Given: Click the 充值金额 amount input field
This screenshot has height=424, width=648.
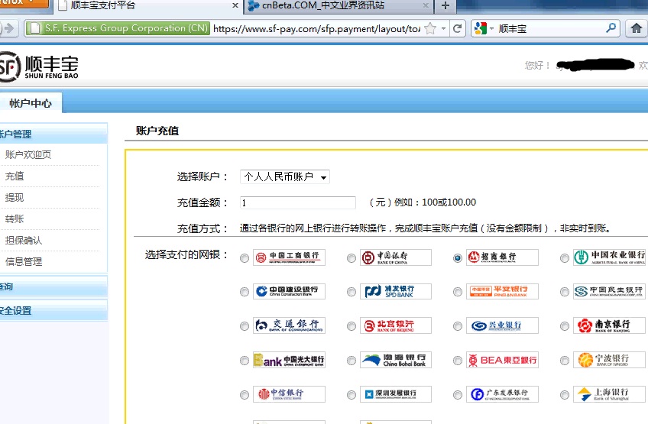Looking at the screenshot, I should coord(297,202).
